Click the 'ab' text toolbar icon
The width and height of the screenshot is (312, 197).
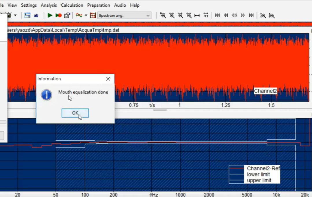[36, 15]
